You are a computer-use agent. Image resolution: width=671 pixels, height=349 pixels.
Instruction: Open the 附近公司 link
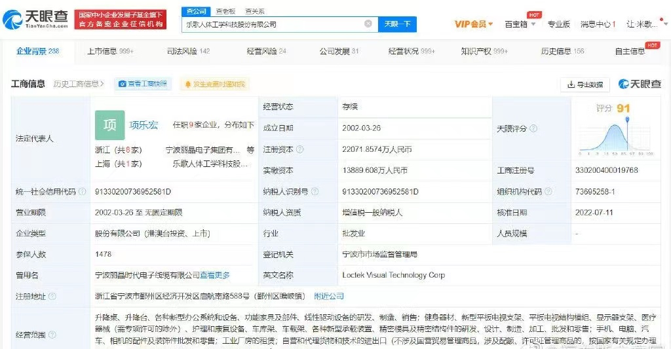click(x=329, y=296)
